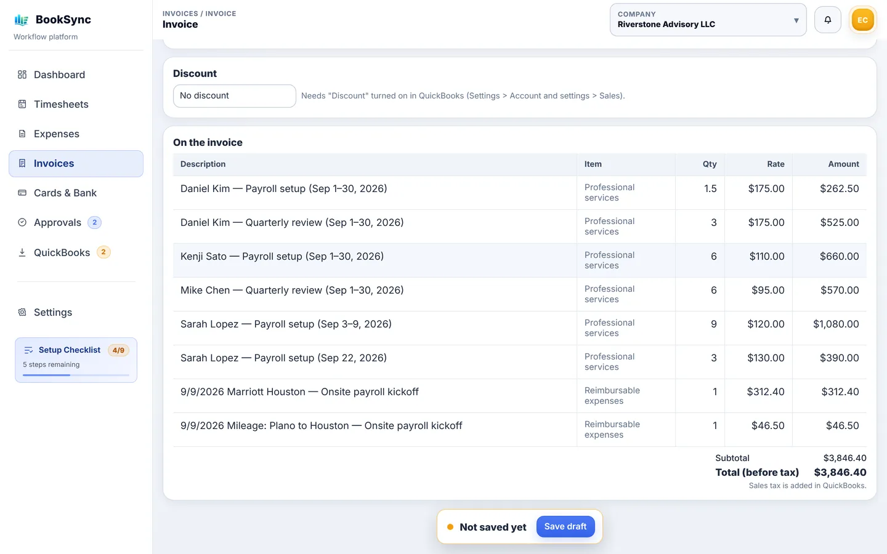
Task: Click the Expenses document icon
Action: pyautogui.click(x=22, y=134)
